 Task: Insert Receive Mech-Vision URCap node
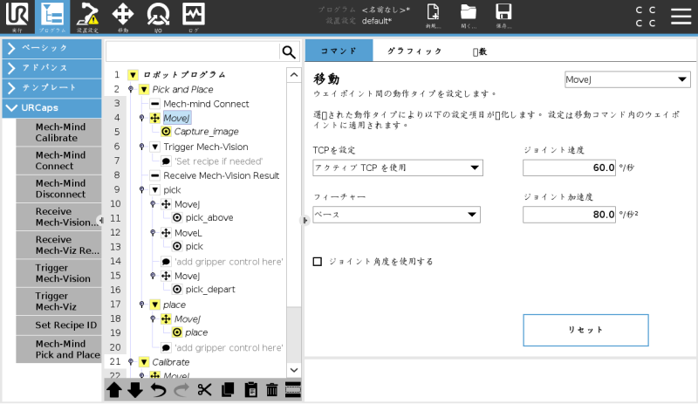click(x=58, y=217)
